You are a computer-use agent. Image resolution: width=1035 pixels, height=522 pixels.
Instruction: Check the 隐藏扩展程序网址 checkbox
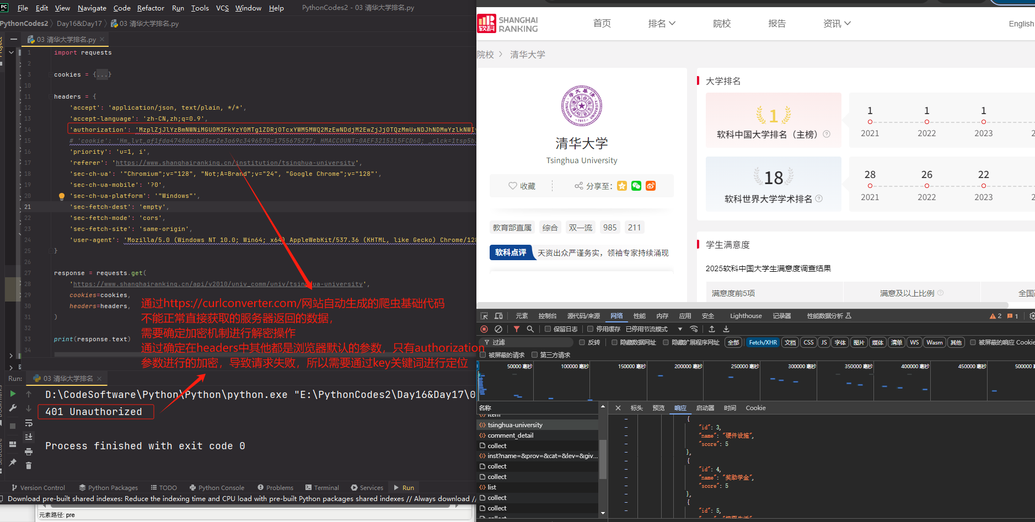[666, 342]
